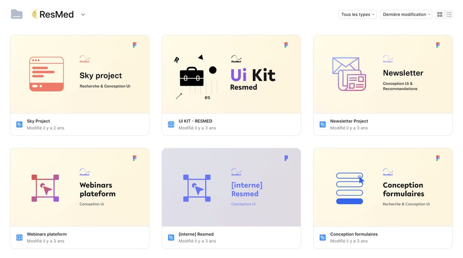Click the browser window illustration in Sky project
Viewport: 463px width, 258px height.
[47, 74]
